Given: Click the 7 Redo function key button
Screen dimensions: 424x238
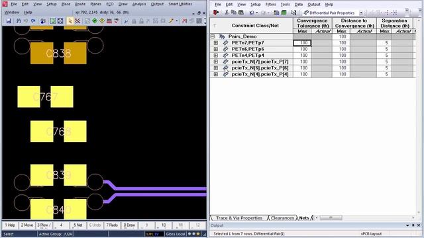Looking at the screenshot, I should [x=112, y=225].
